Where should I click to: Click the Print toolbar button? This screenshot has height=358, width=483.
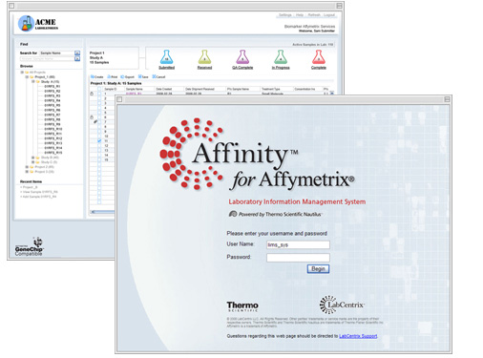point(113,76)
